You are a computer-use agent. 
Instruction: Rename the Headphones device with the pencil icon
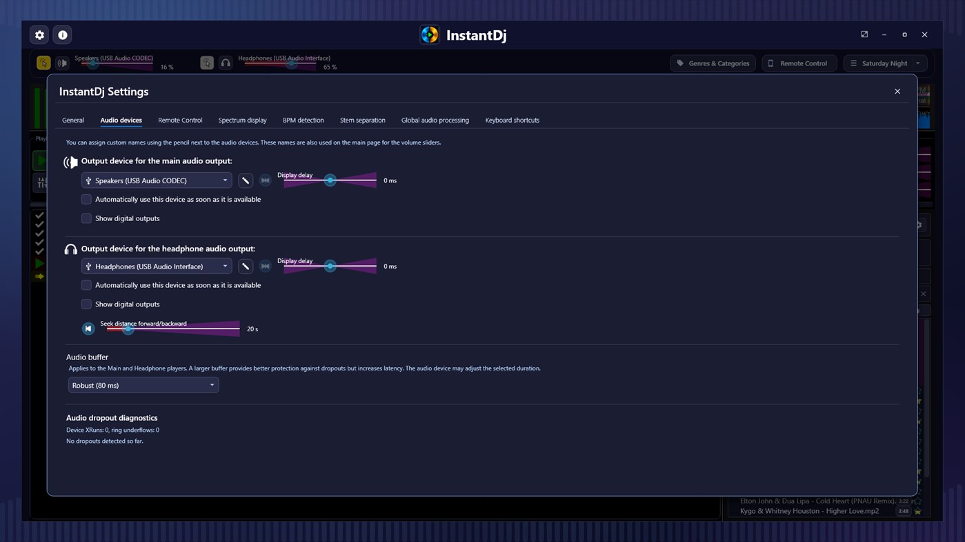point(246,267)
